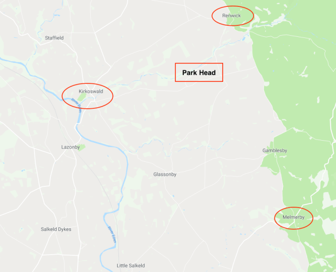
Task: Click the circled Kirkoswald place name
Action: pos(91,91)
